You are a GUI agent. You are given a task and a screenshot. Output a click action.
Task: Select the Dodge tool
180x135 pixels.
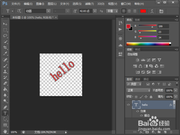click(x=5, y=101)
